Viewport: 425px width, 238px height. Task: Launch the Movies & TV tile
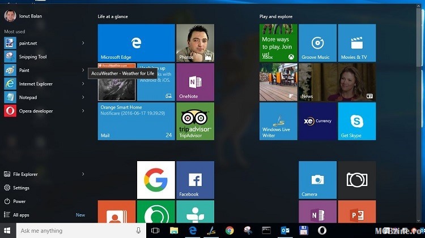click(356, 43)
